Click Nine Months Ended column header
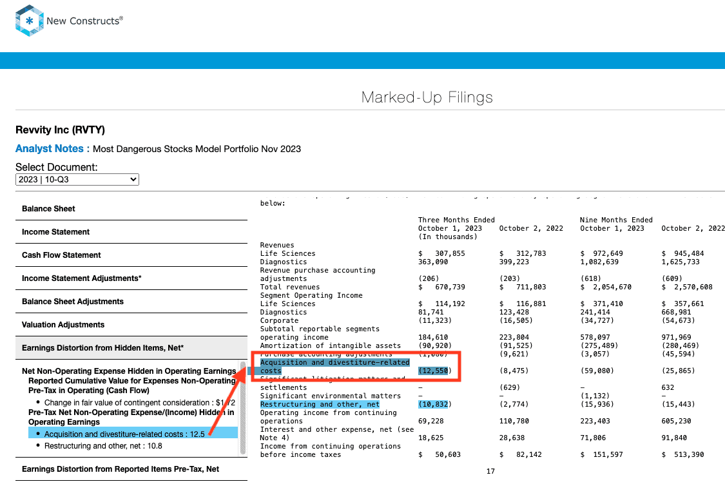This screenshot has width=725, height=484. [616, 220]
